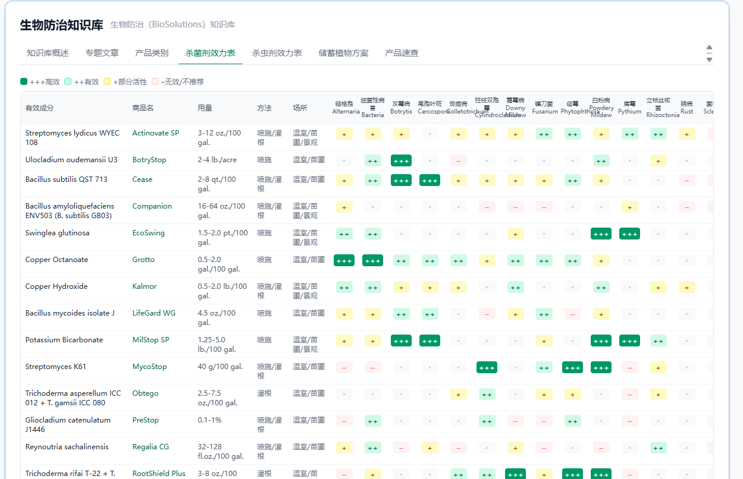The width and height of the screenshot is (743, 479).
Task: Open the PreStop product link
Action: click(145, 420)
